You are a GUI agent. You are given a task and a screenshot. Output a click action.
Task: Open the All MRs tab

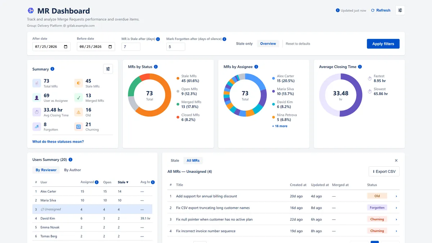[193, 161]
